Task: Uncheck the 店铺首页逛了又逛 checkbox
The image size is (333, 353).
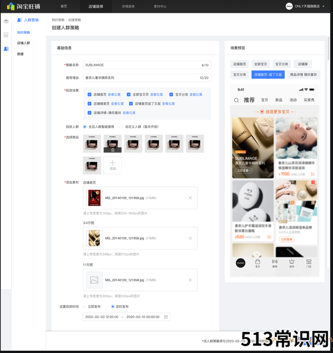Action: click(x=131, y=103)
